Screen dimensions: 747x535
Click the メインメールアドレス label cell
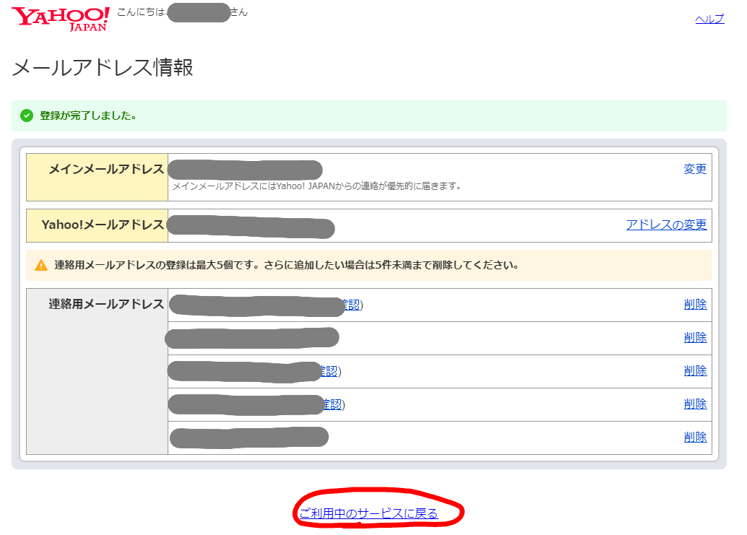[98, 177]
